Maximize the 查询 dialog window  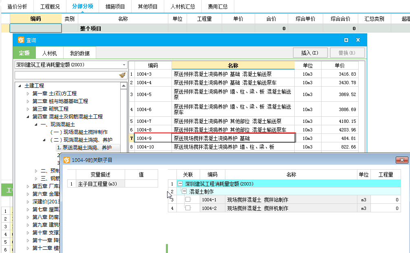coord(346,40)
